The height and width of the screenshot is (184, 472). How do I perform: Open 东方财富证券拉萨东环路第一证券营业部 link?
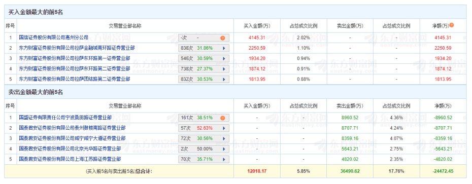coord(74,58)
